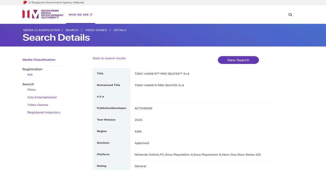Select RIS under Registration
This screenshot has height=170, width=326.
click(x=30, y=75)
